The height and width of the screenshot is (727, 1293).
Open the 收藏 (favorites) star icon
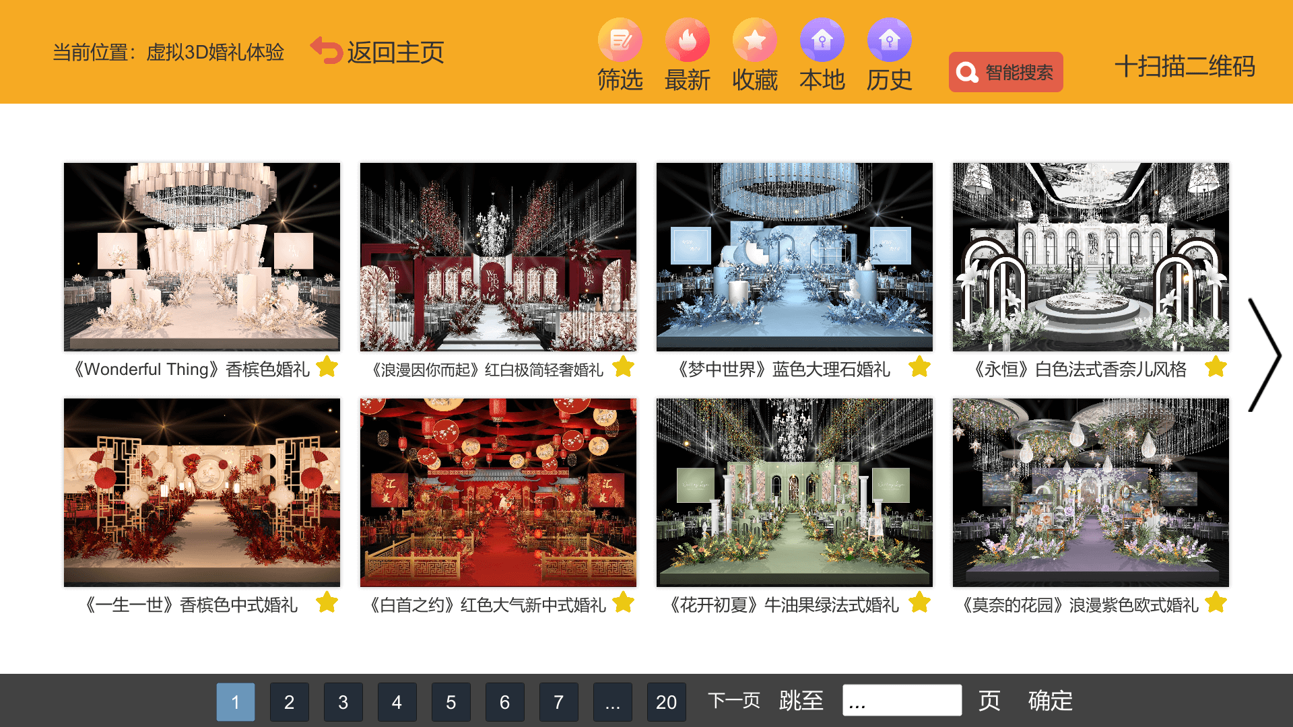coord(754,40)
